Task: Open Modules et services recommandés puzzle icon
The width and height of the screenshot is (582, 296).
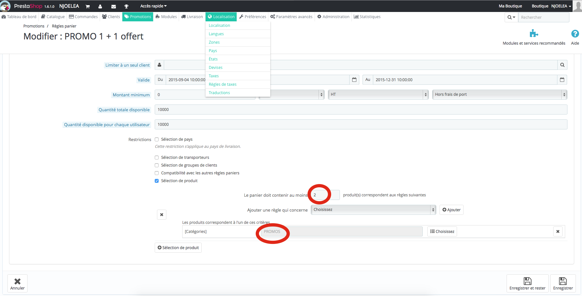Action: (x=534, y=34)
